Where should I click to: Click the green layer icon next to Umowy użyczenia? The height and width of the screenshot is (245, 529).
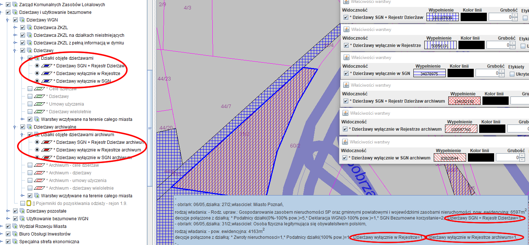[39, 104]
